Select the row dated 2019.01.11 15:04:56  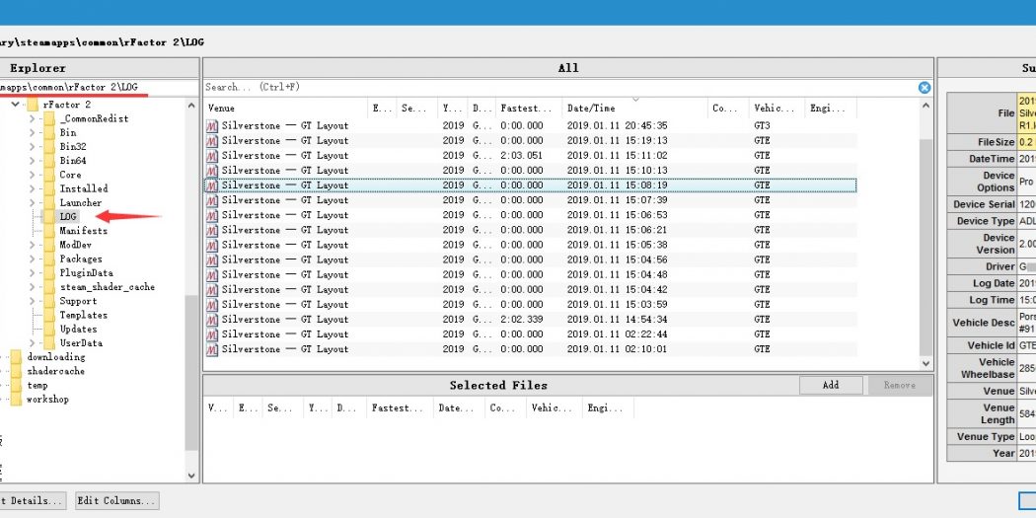click(531, 259)
